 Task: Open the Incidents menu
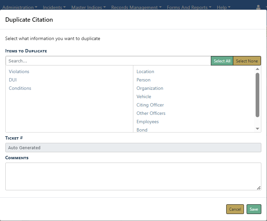[x=54, y=7]
